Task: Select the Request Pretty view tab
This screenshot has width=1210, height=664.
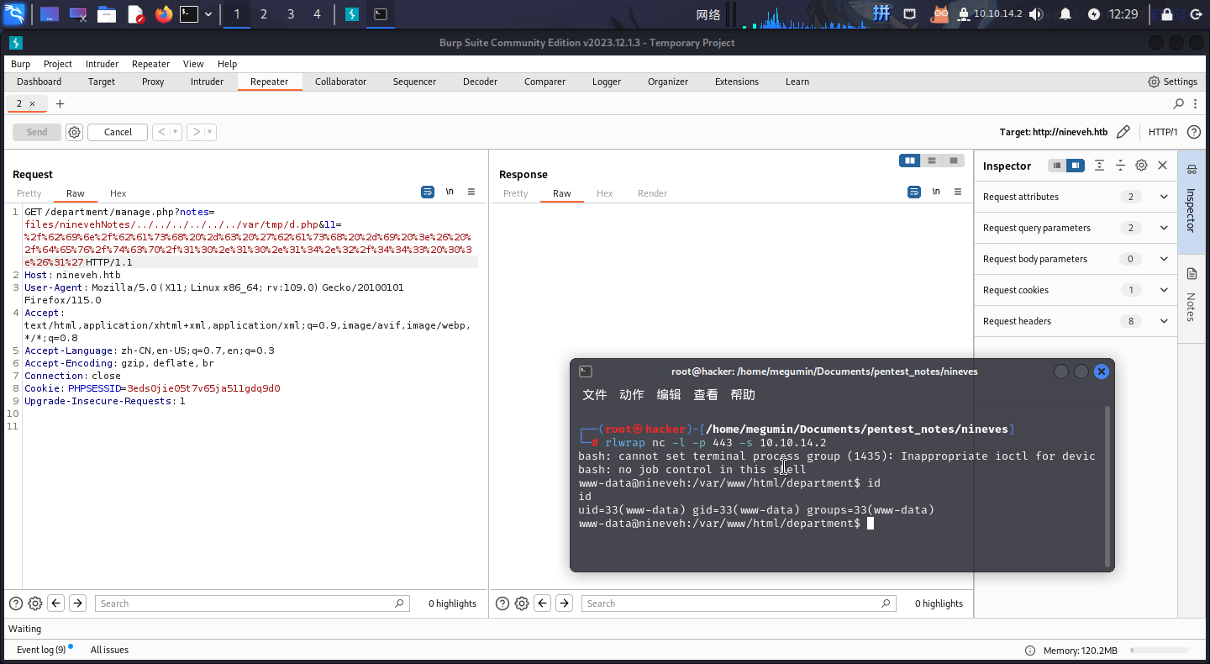Action: 29,193
